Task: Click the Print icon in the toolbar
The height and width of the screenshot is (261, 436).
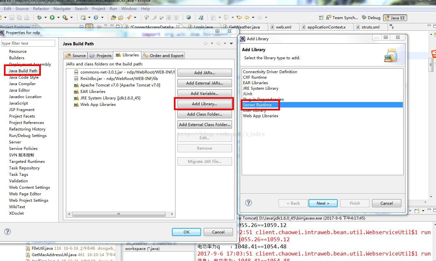Action: click(27, 17)
